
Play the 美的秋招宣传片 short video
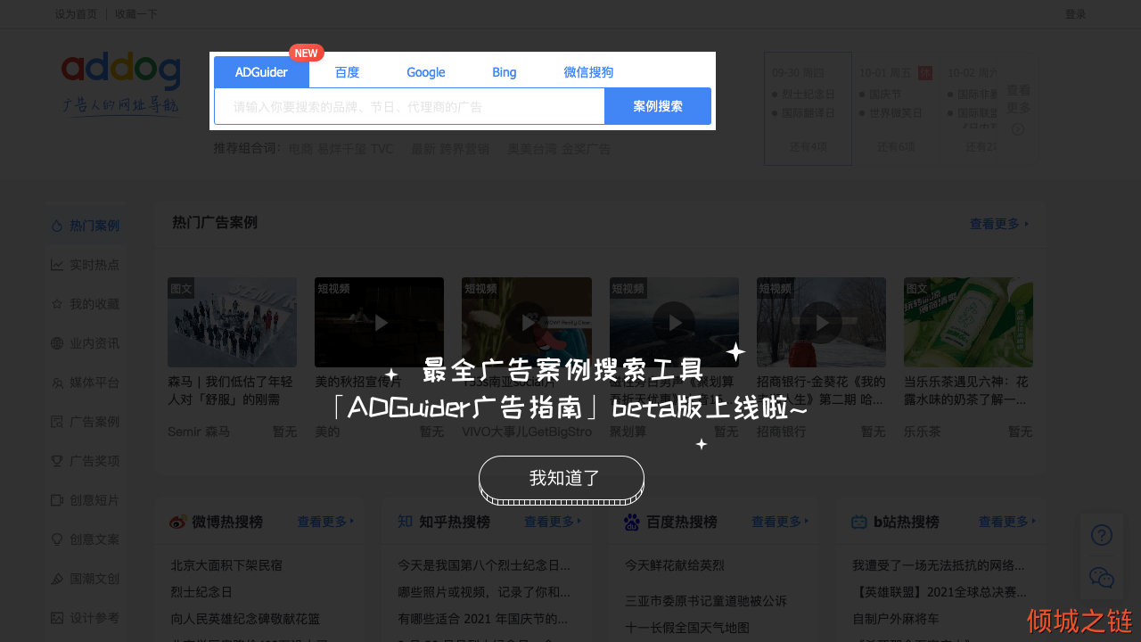coord(379,322)
